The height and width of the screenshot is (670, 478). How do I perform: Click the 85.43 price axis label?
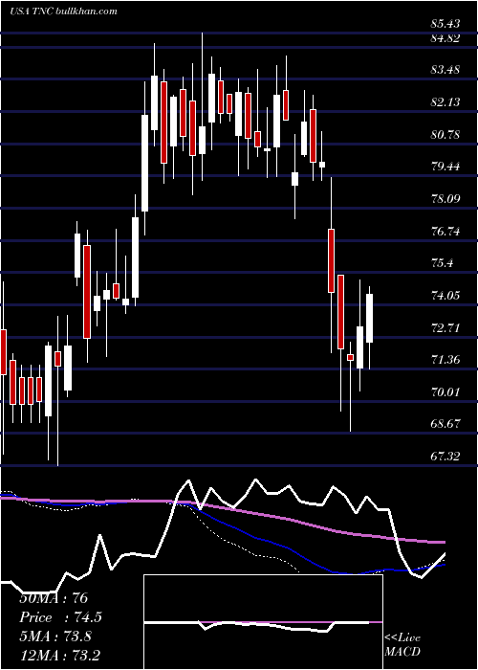[445, 24]
